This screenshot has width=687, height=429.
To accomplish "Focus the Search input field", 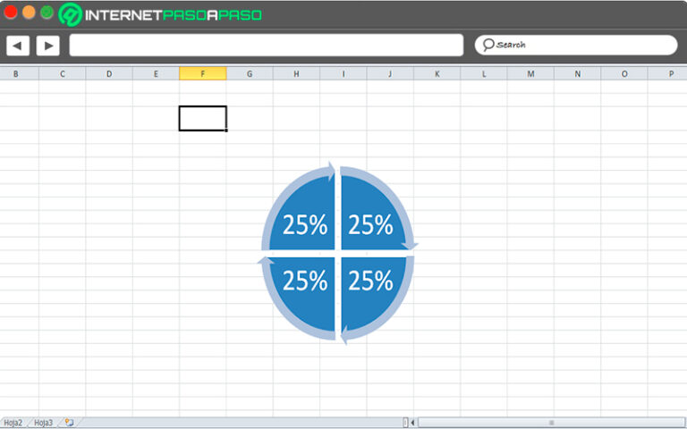I will [x=576, y=45].
